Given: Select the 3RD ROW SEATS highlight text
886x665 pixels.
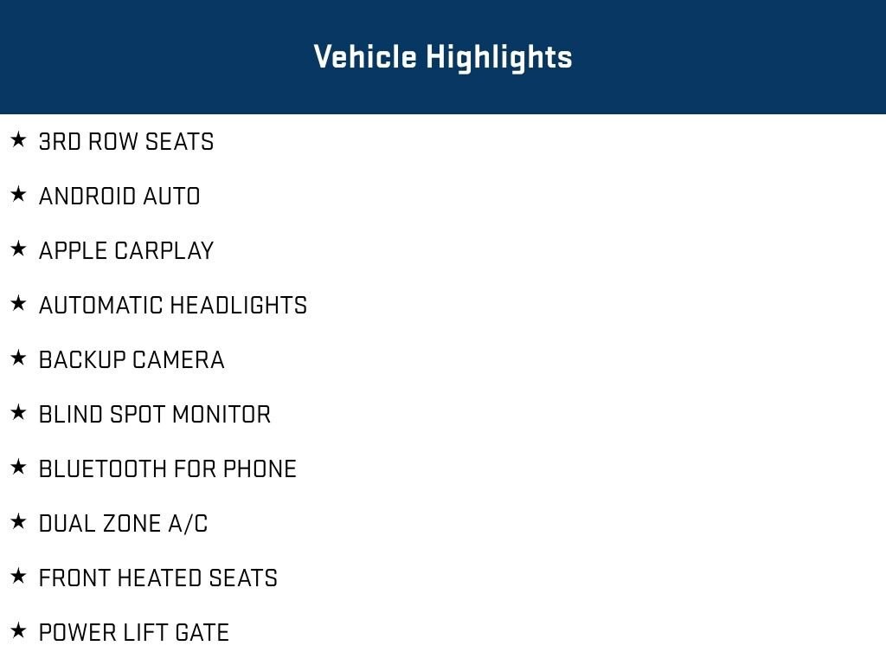Looking at the screenshot, I should 126,142.
